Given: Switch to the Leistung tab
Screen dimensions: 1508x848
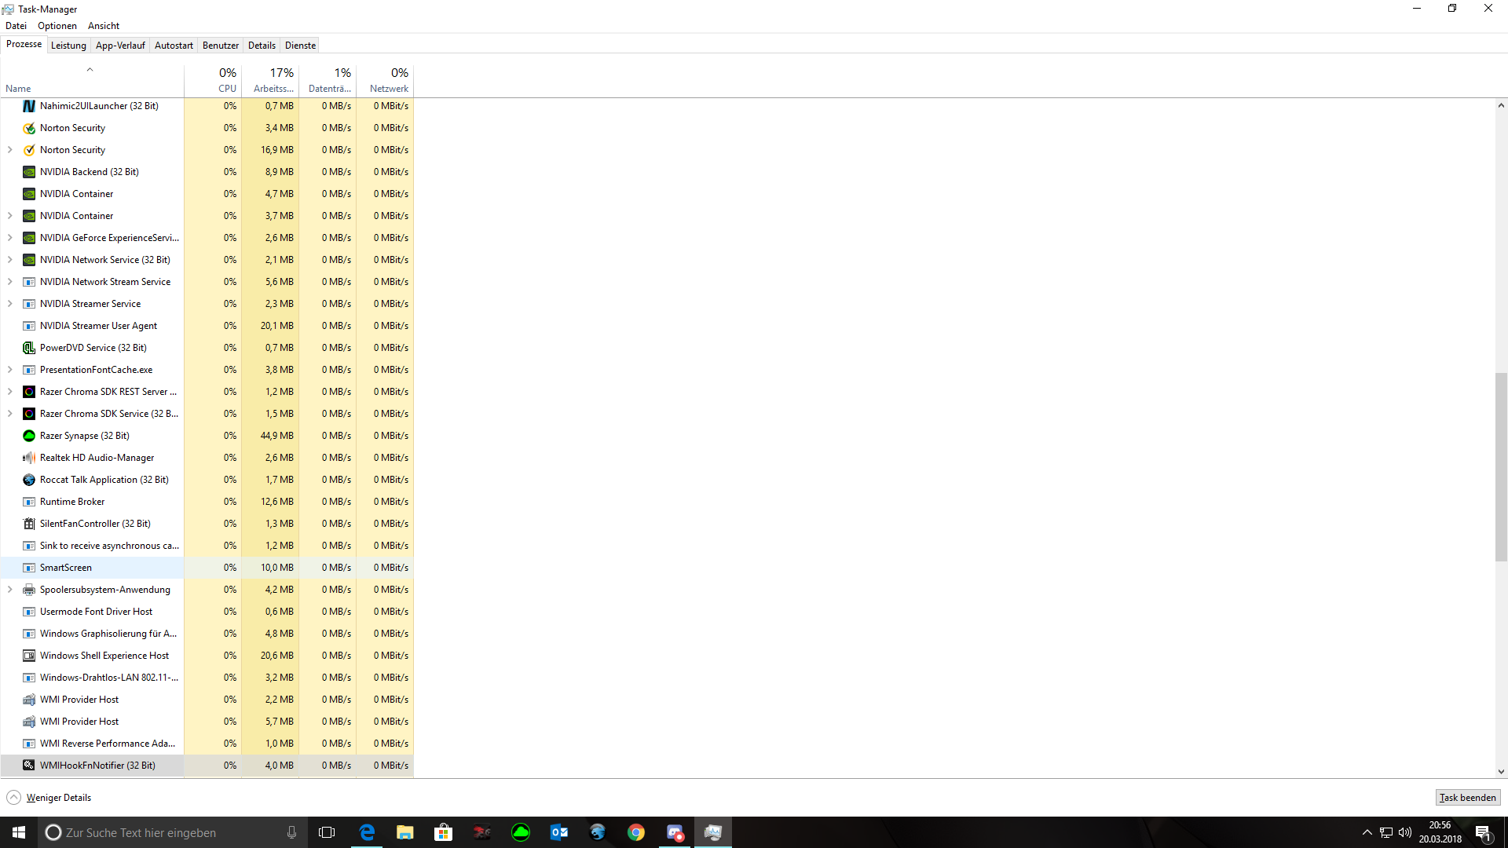Looking at the screenshot, I should click(68, 46).
